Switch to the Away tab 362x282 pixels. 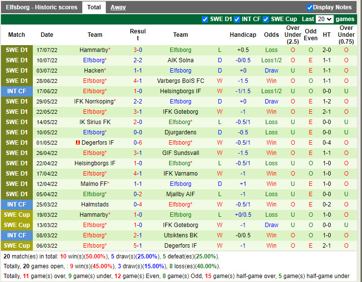[118, 7]
